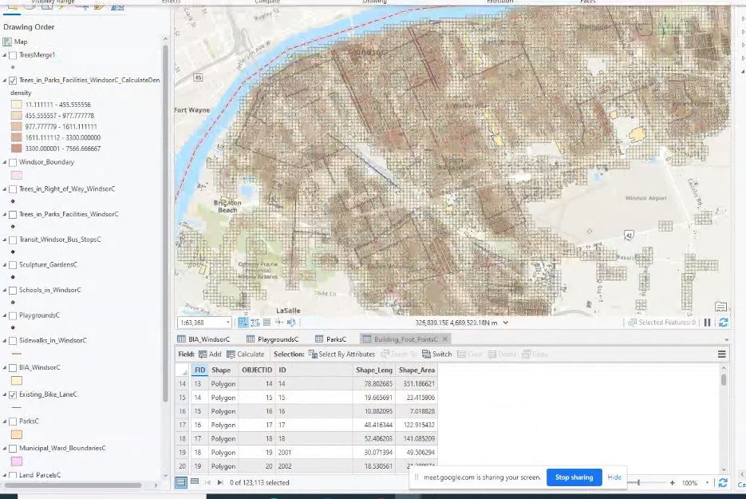This screenshot has width=746, height=499.
Task: Click the OBJECTID column header
Action: click(257, 370)
